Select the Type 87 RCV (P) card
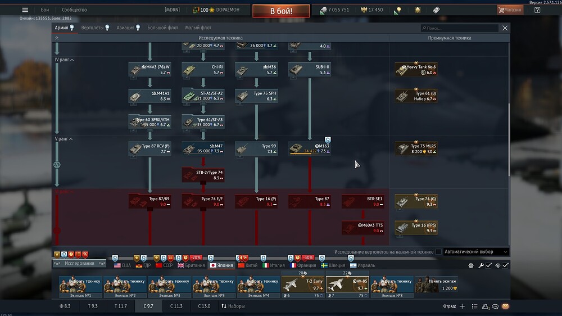The width and height of the screenshot is (562, 316). (150, 148)
